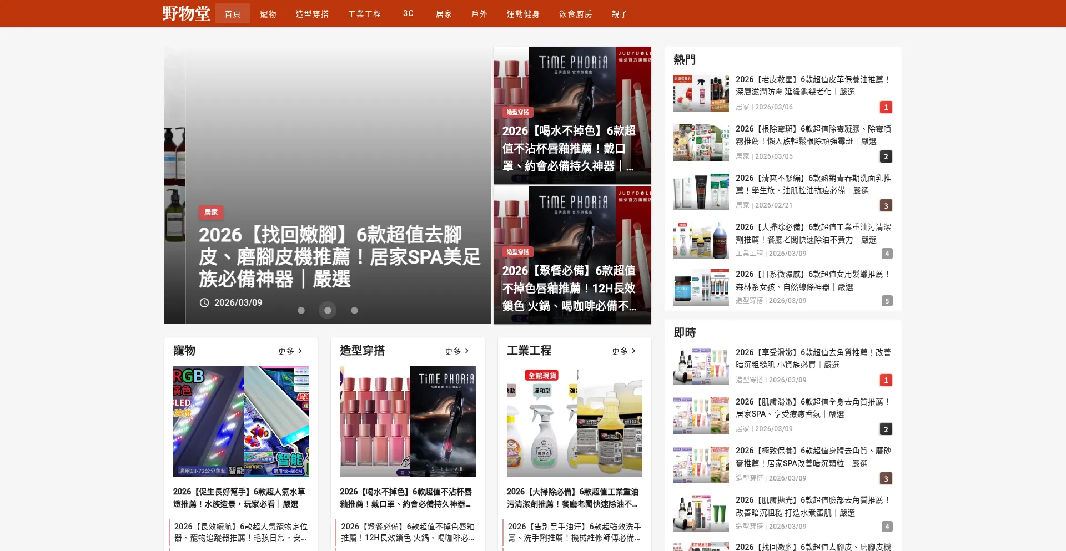The width and height of the screenshot is (1066, 551).
Task: Open 喝水不掉色 article title in 造型穿搭 section
Action: 406,498
